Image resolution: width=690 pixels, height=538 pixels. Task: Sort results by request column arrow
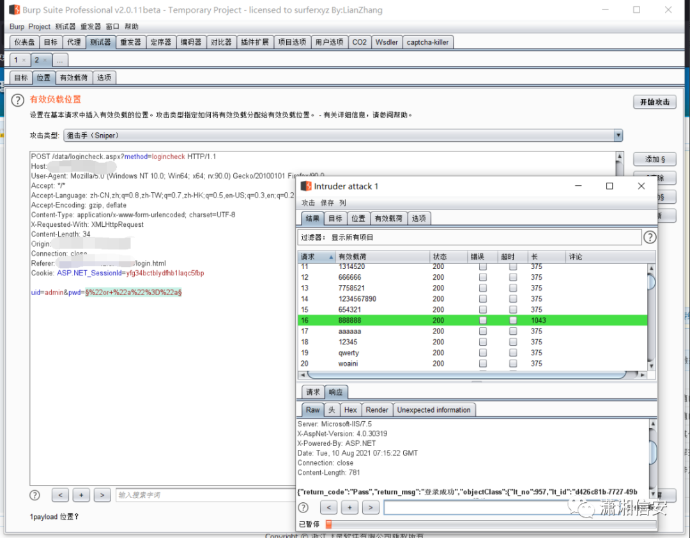tap(331, 257)
